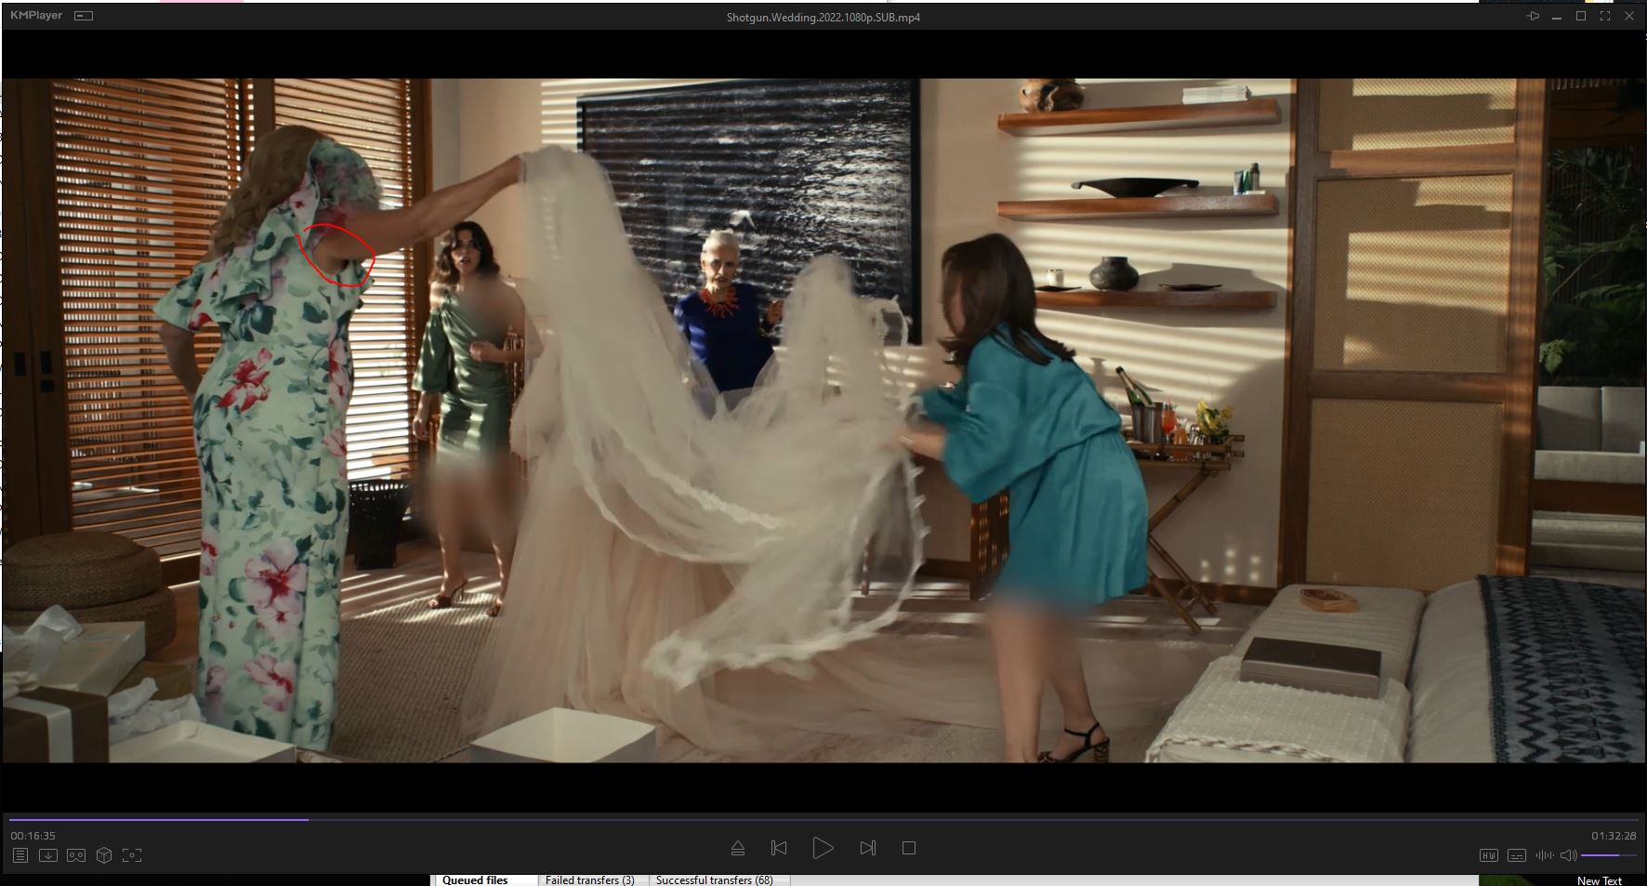1647x886 pixels.
Task: Toggle HW hardware acceleration
Action: click(x=1488, y=855)
